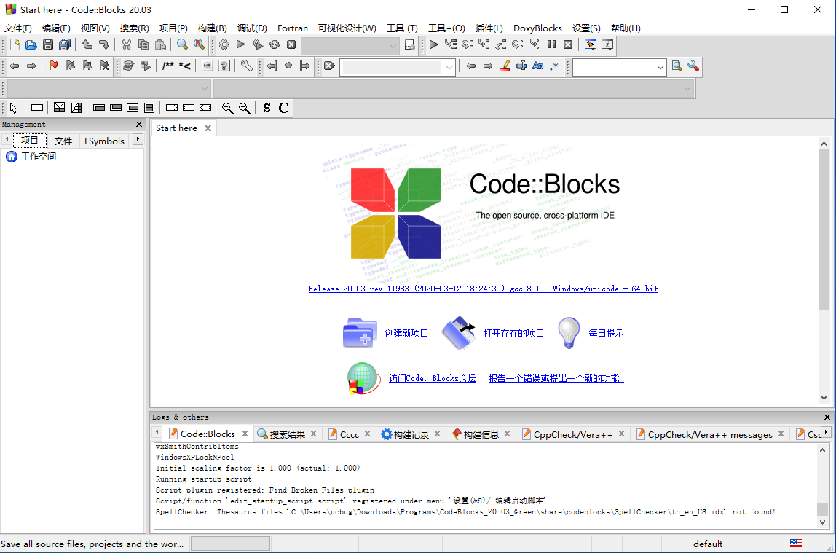Click the report bug or new feature link
This screenshot has width=836, height=553.
click(556, 377)
